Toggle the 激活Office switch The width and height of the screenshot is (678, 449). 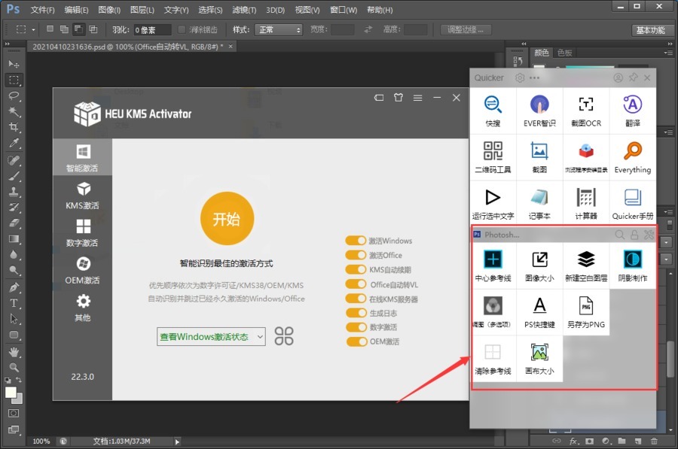point(356,255)
